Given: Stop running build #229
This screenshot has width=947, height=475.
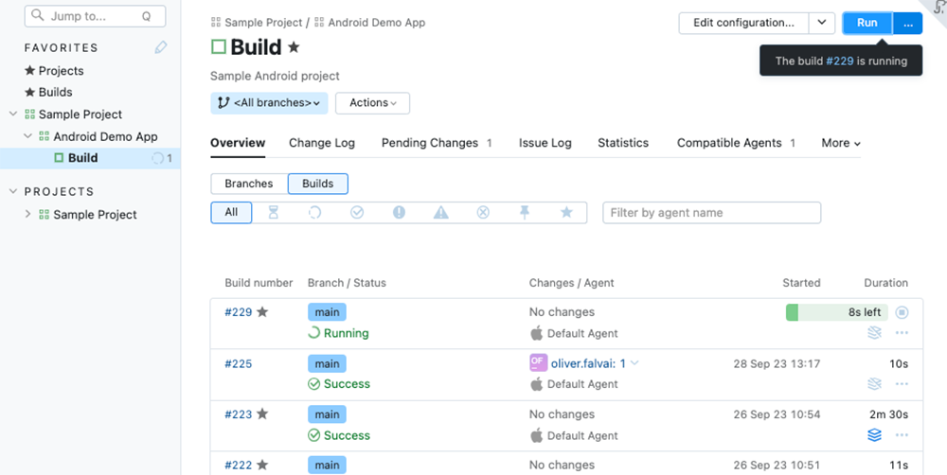Looking at the screenshot, I should click(x=902, y=312).
